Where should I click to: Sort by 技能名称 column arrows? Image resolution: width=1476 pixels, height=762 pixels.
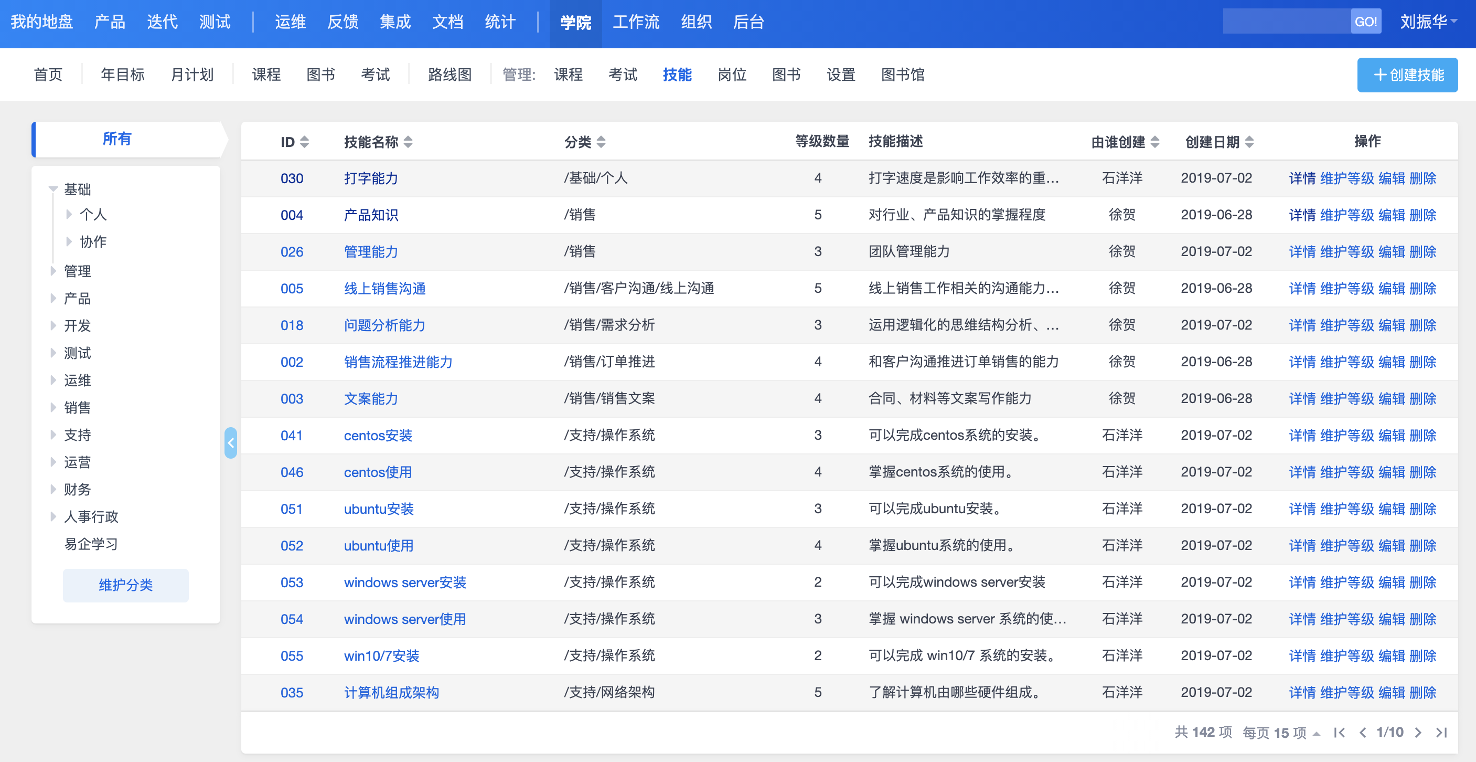[408, 142]
